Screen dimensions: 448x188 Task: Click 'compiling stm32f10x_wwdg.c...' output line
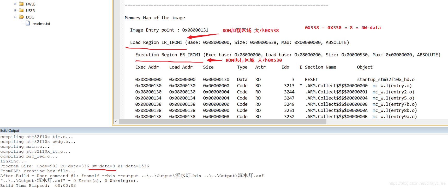point(38,142)
